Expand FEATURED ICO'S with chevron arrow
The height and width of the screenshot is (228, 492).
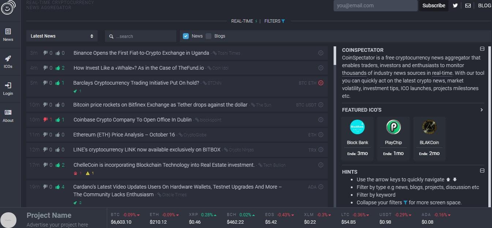tap(482, 110)
